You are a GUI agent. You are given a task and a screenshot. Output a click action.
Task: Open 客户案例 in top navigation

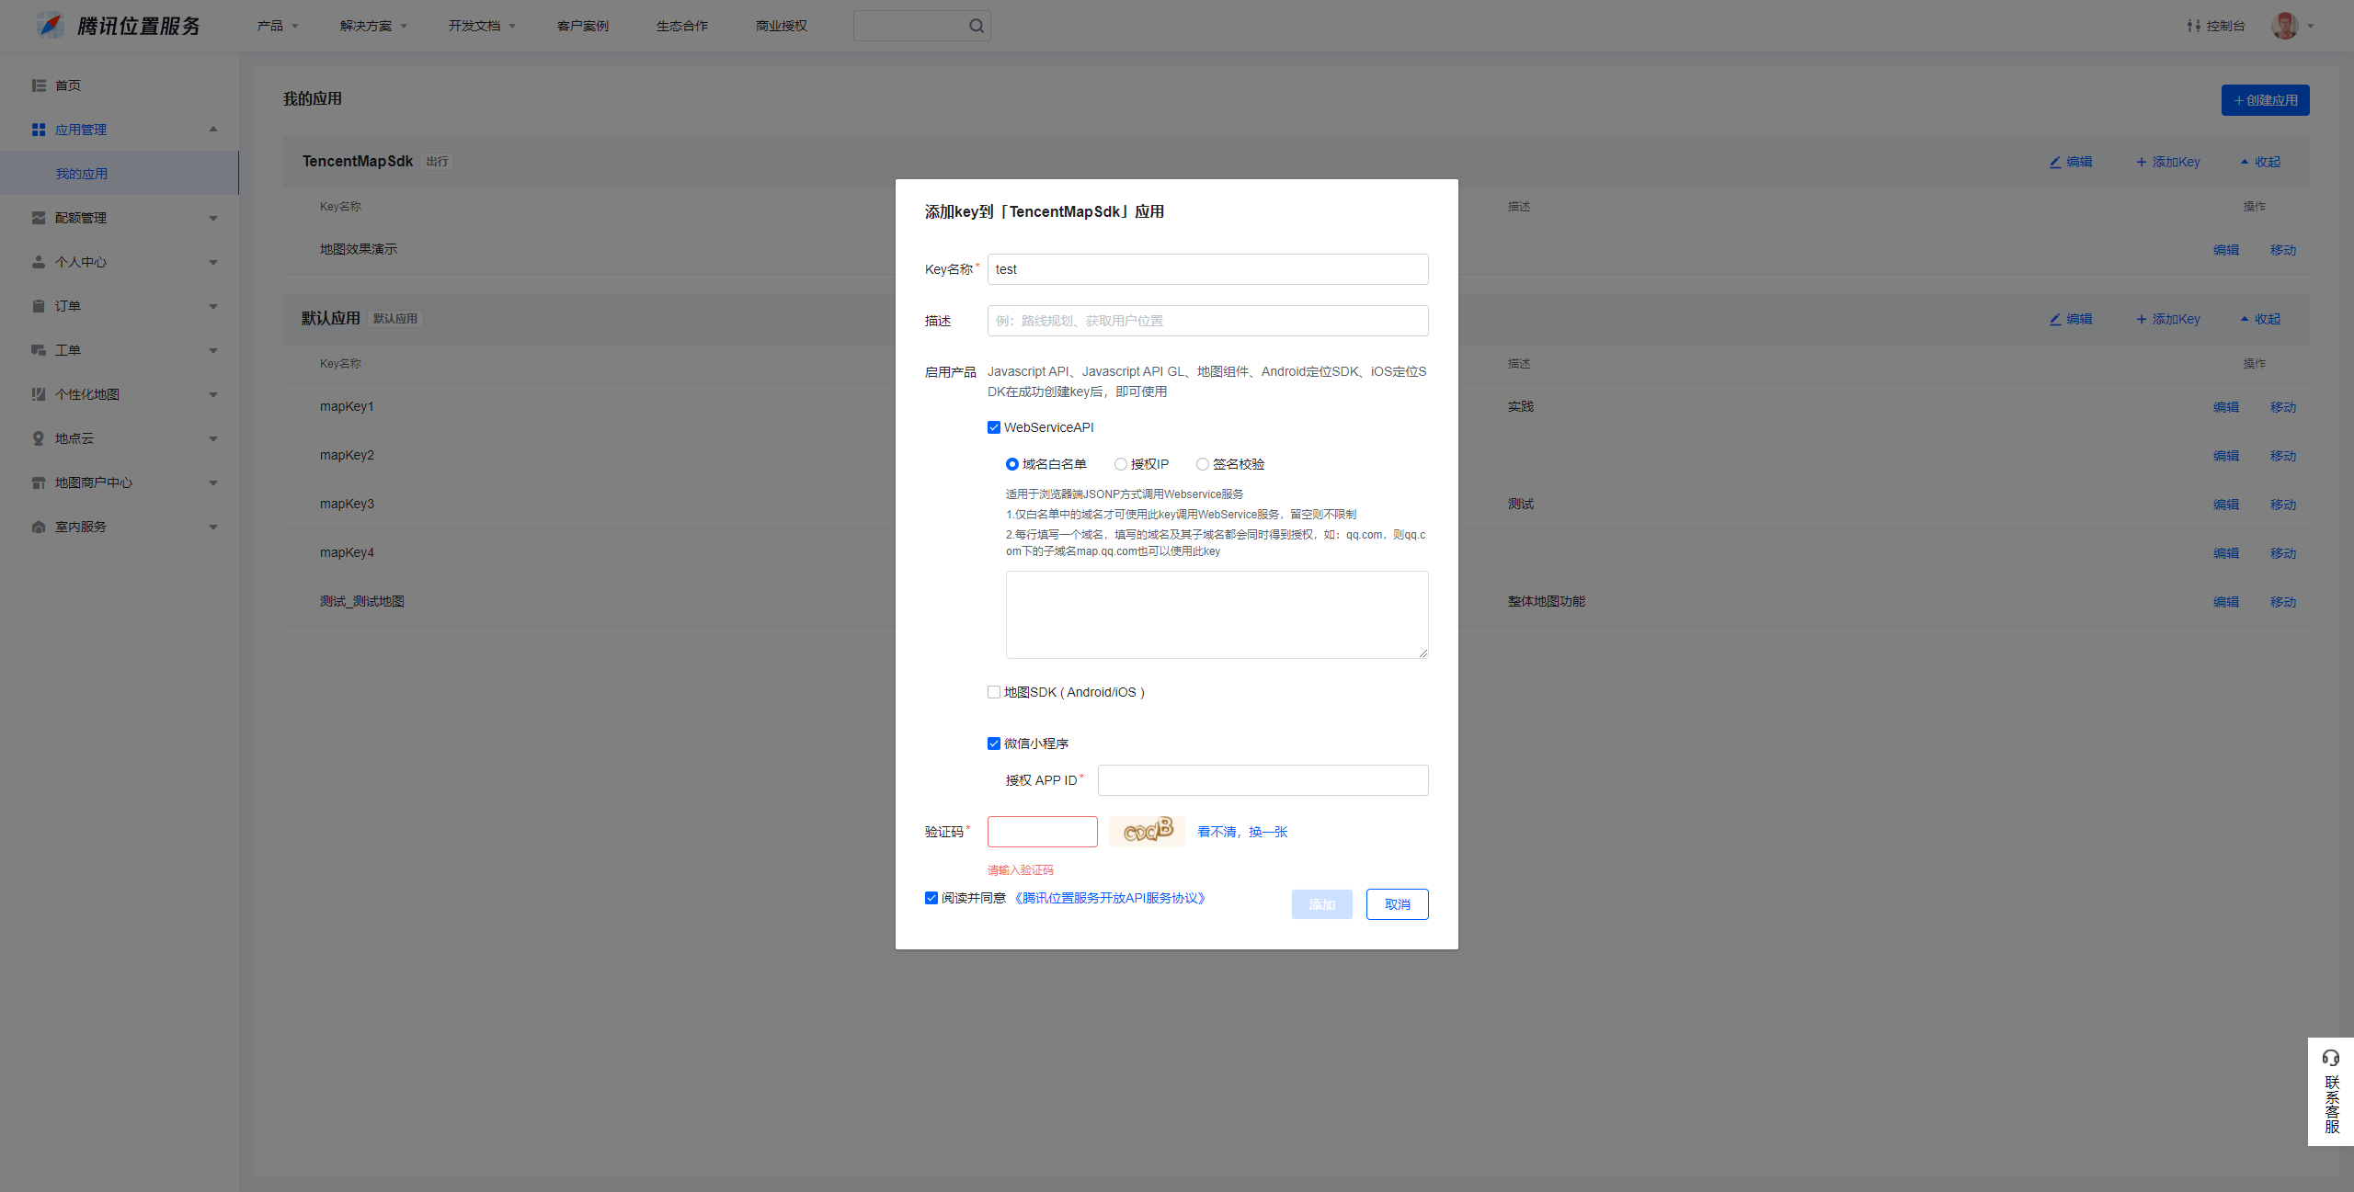pos(582,26)
